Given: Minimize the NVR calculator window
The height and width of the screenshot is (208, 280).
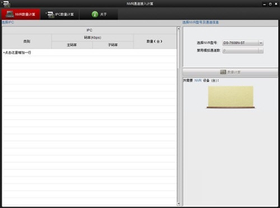Looking at the screenshot, I should (264, 4).
